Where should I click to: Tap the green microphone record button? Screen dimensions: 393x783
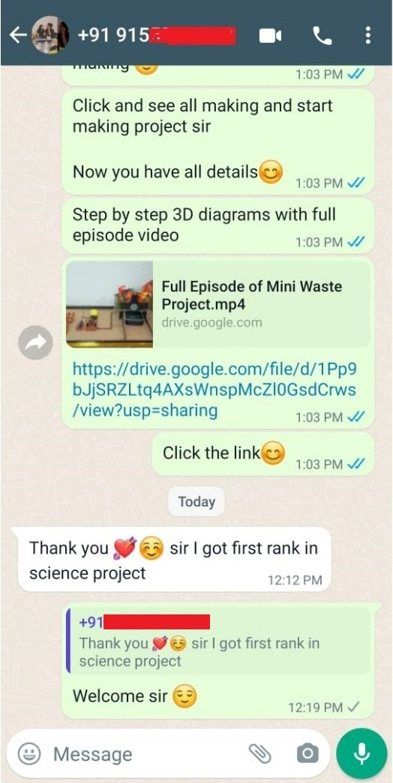tap(361, 754)
